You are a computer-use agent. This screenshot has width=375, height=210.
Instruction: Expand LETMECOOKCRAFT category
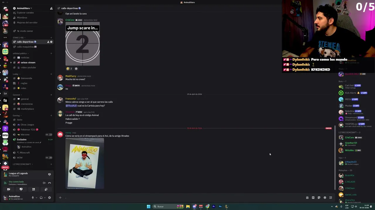point(22,164)
